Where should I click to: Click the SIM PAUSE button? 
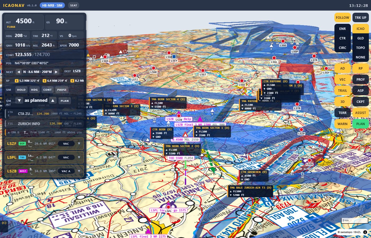click(62, 90)
